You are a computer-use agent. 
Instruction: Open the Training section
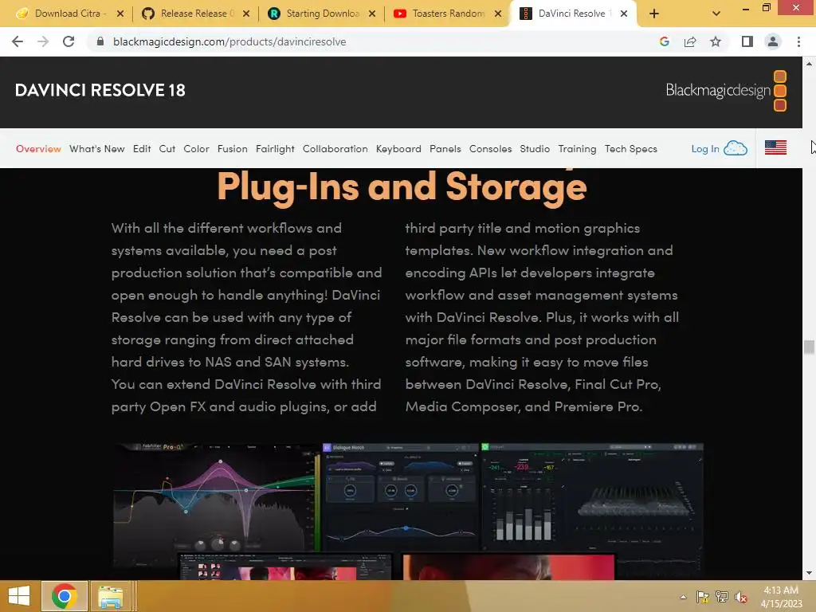[x=577, y=149]
